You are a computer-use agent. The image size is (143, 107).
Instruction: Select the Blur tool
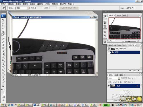click(3, 57)
